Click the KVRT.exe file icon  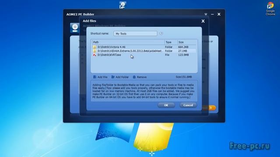(x=94, y=55)
